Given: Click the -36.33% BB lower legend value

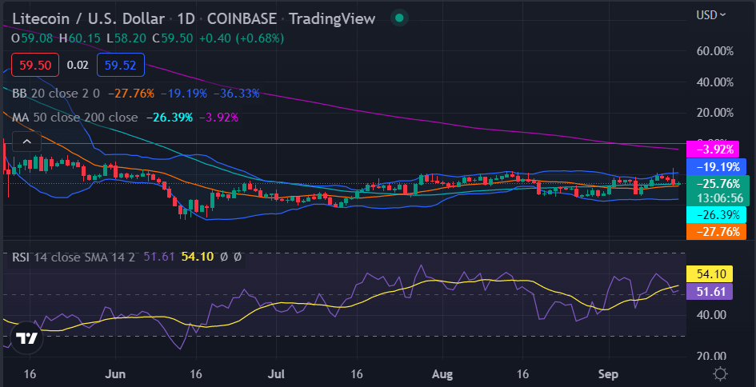Looking at the screenshot, I should pos(236,93).
